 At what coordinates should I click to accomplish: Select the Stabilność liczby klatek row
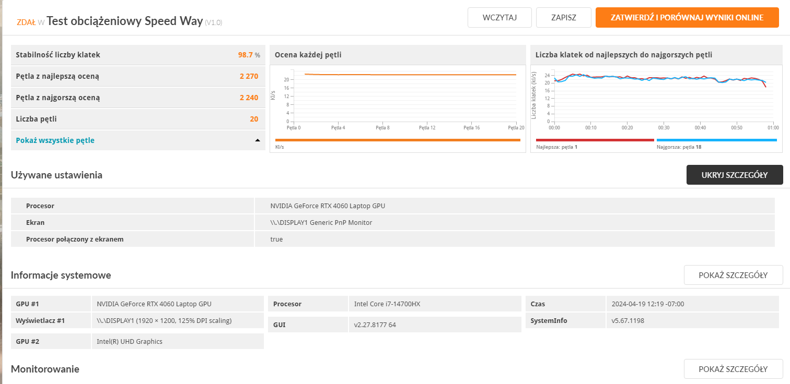pyautogui.click(x=138, y=55)
